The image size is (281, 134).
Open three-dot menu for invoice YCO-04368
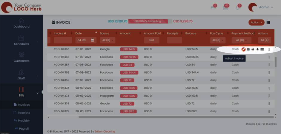269,72
